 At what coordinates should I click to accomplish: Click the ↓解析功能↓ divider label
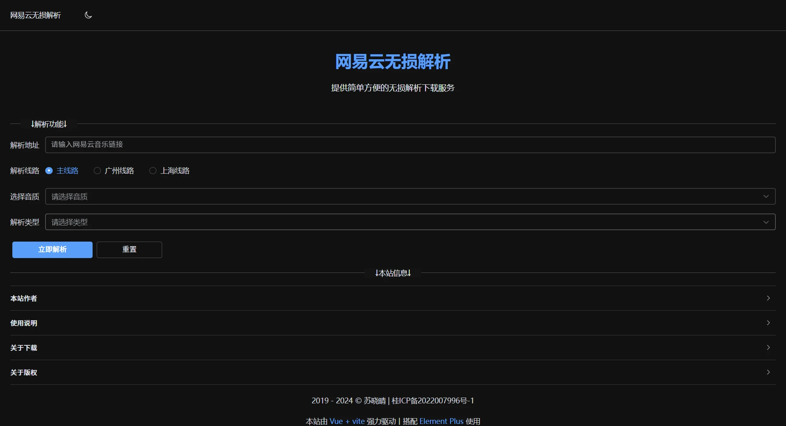(49, 124)
